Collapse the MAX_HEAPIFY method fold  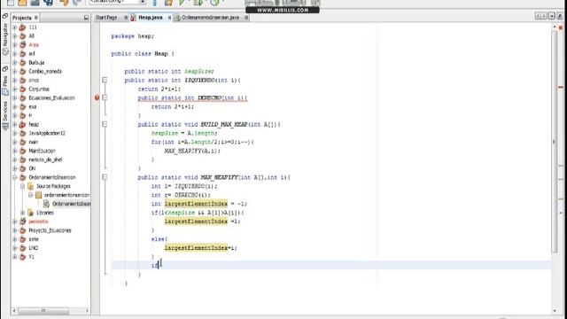click(105, 177)
